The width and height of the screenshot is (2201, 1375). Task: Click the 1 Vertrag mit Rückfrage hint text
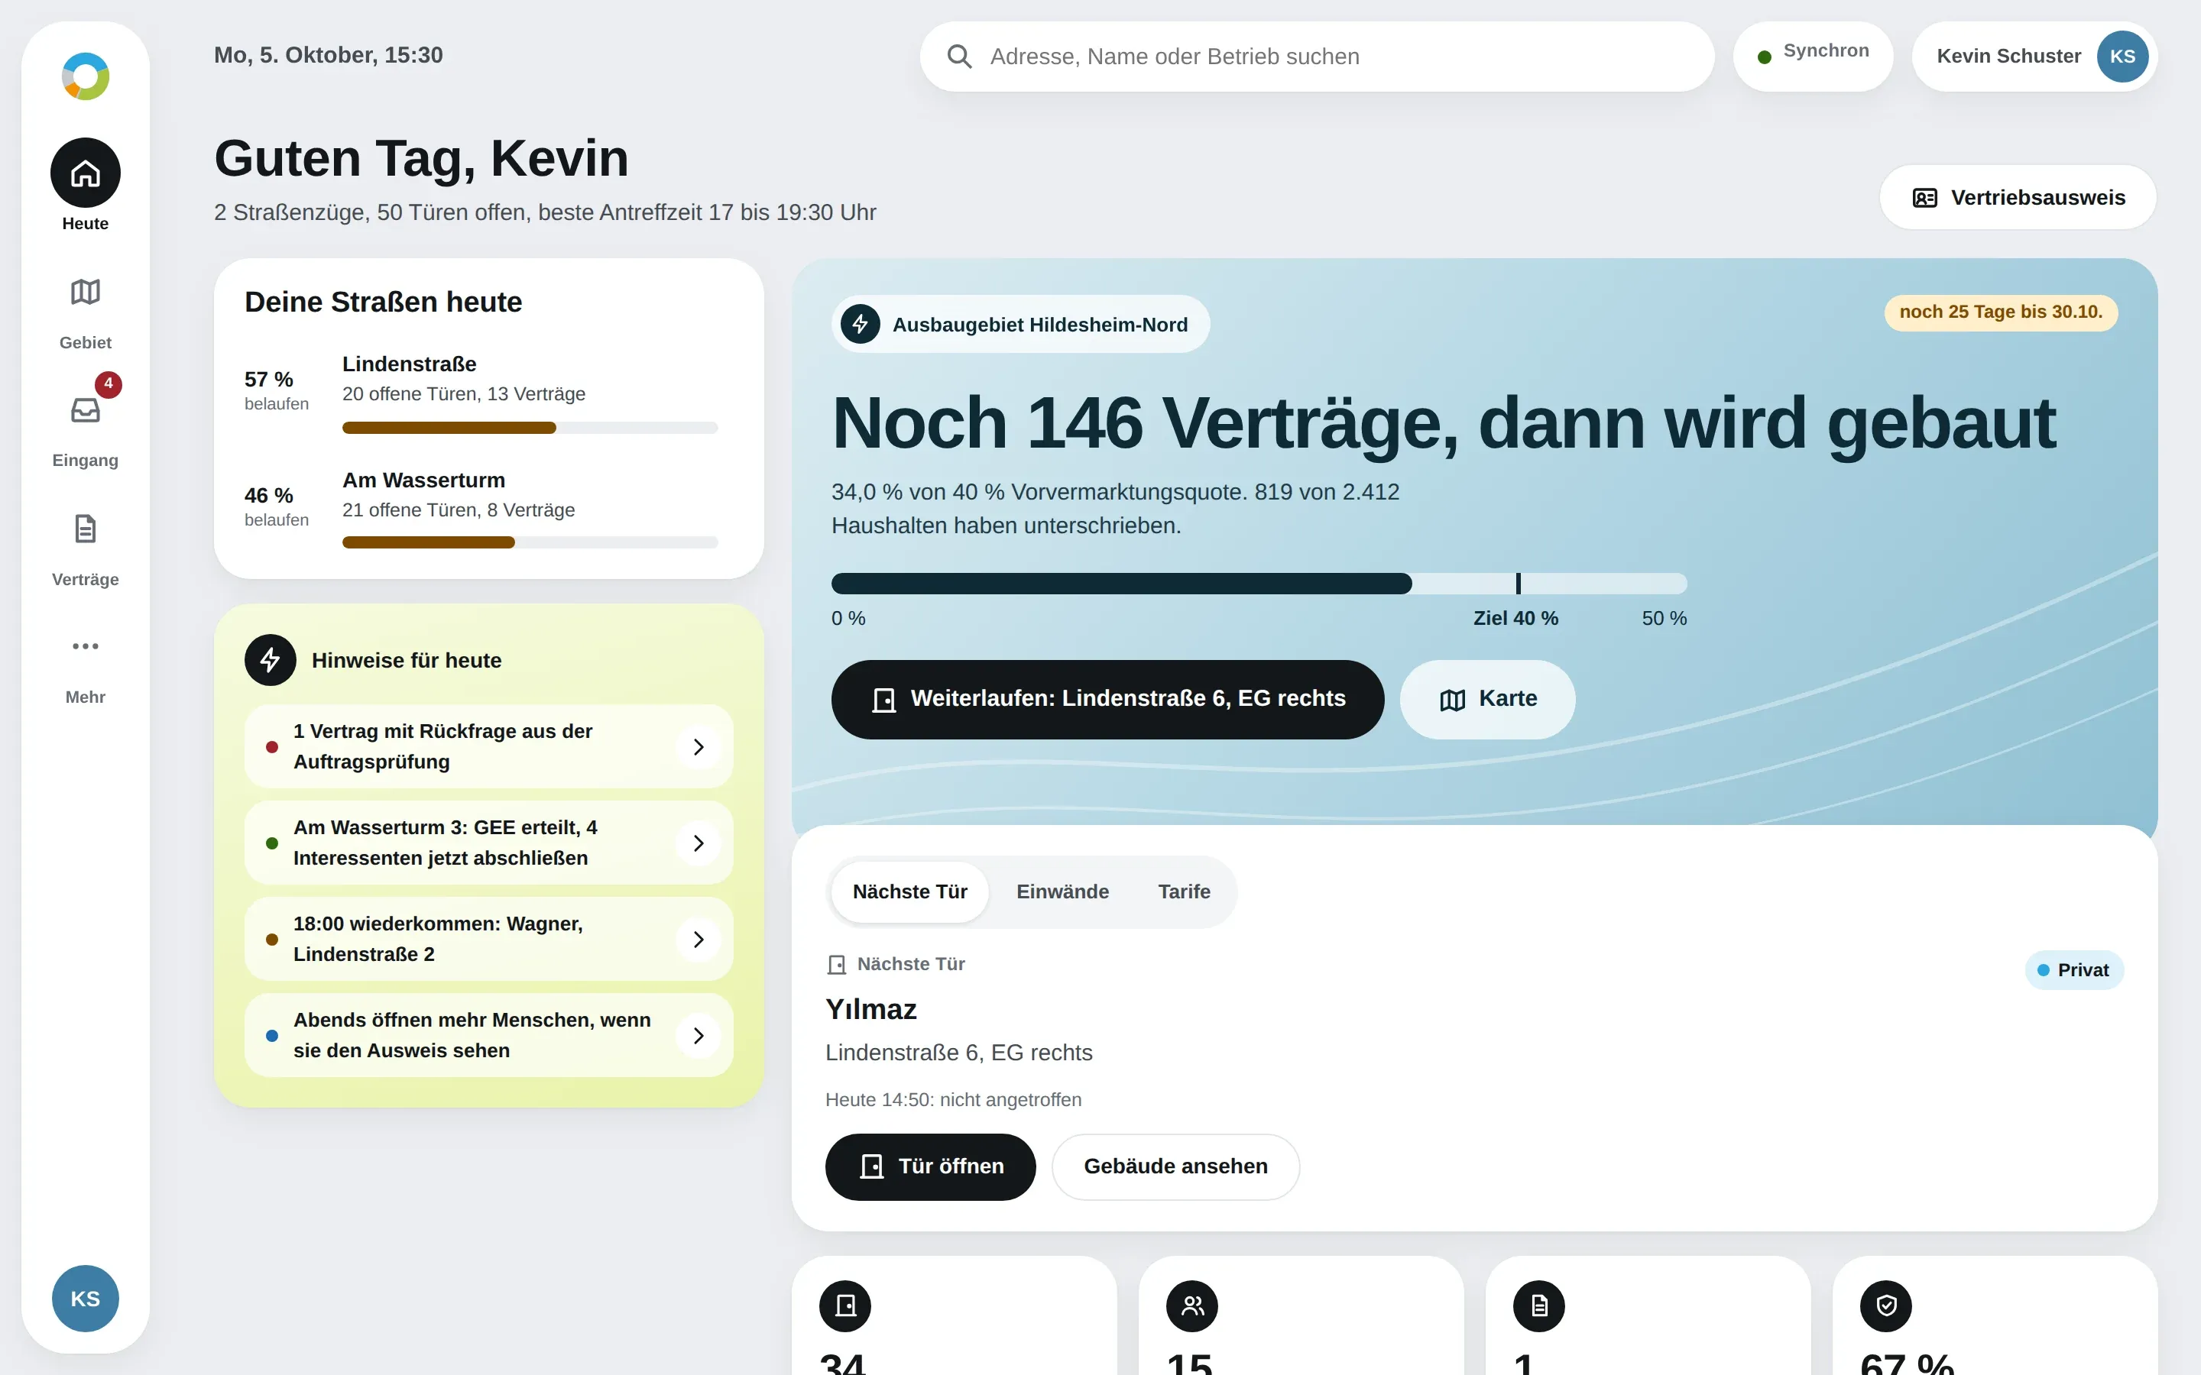point(443,746)
